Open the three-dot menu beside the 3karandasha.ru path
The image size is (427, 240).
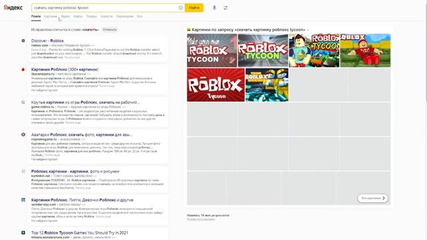89,74
